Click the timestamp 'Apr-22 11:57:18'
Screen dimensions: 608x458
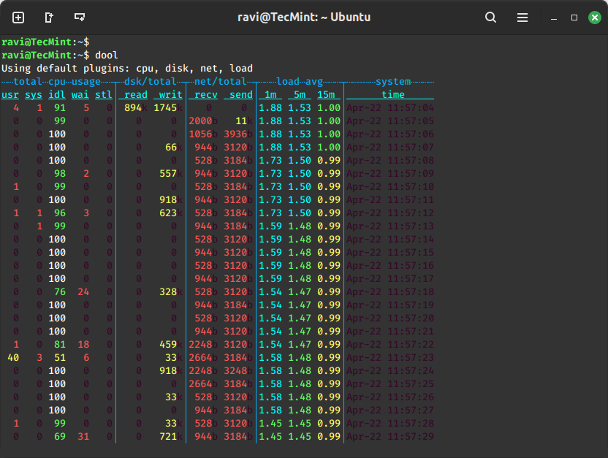point(389,291)
